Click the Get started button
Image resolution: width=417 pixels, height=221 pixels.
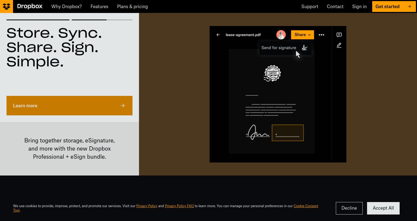(394, 6)
